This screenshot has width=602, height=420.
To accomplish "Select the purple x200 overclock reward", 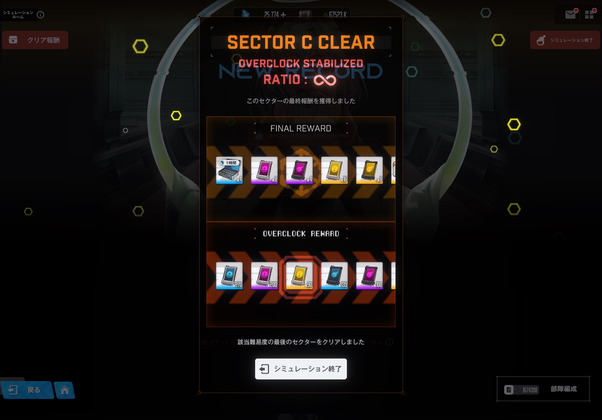I will coord(264,276).
